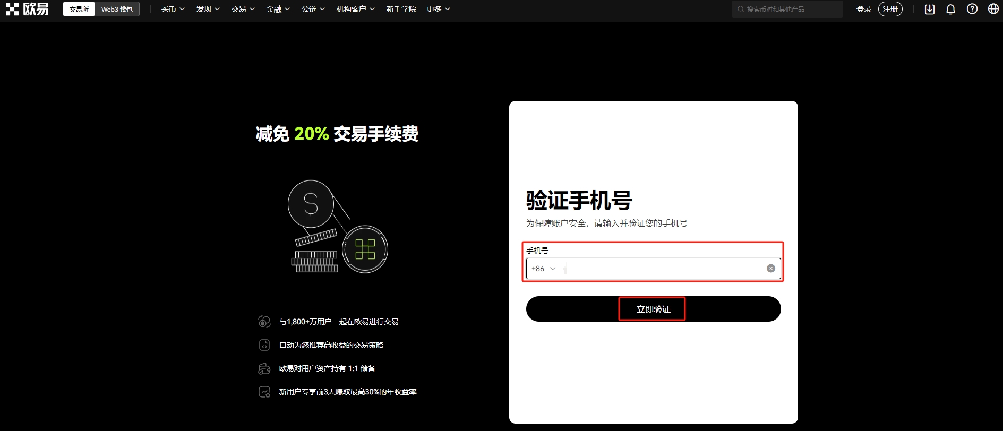1003x431 pixels.
Task: Open the download app icon
Action: click(x=929, y=9)
